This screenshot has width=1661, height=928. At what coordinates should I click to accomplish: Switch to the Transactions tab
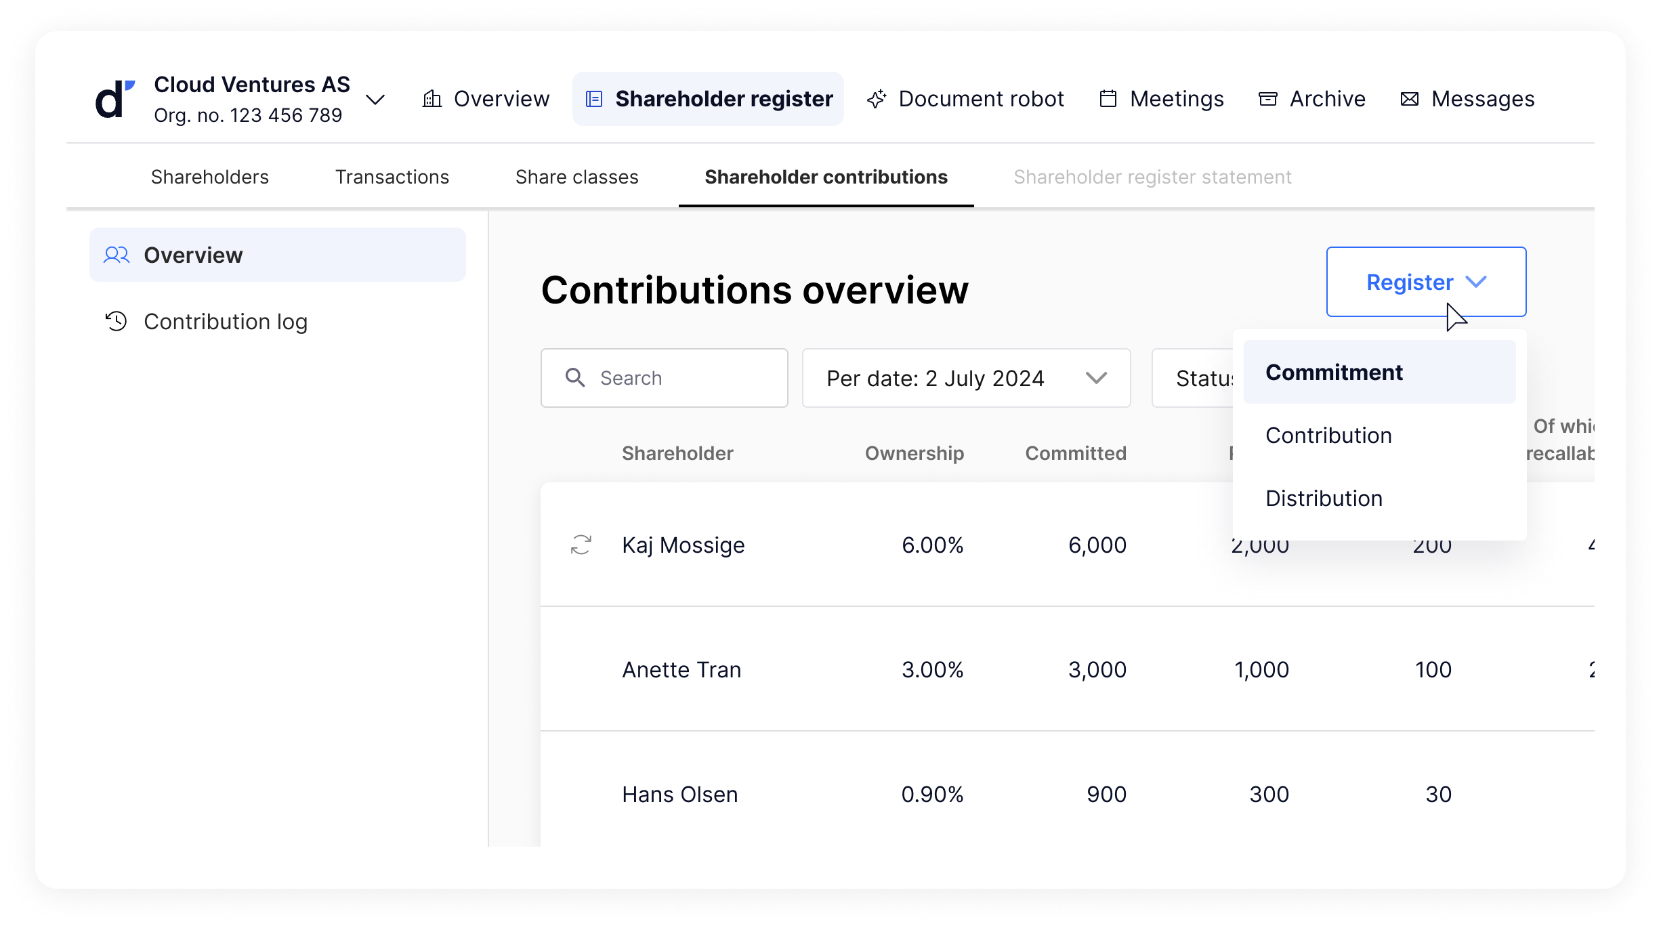[x=392, y=177]
